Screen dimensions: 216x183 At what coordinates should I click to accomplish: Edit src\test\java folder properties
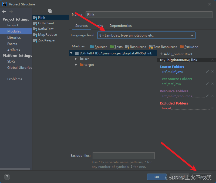[207, 84]
